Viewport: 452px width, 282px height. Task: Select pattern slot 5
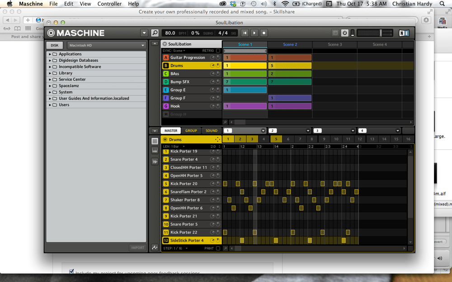[x=276, y=139]
